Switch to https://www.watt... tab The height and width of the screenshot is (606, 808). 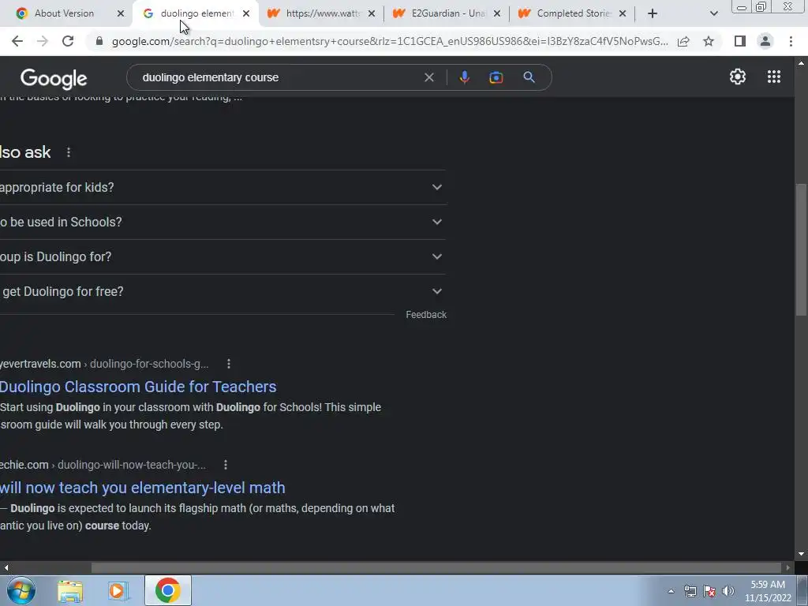coord(323,13)
